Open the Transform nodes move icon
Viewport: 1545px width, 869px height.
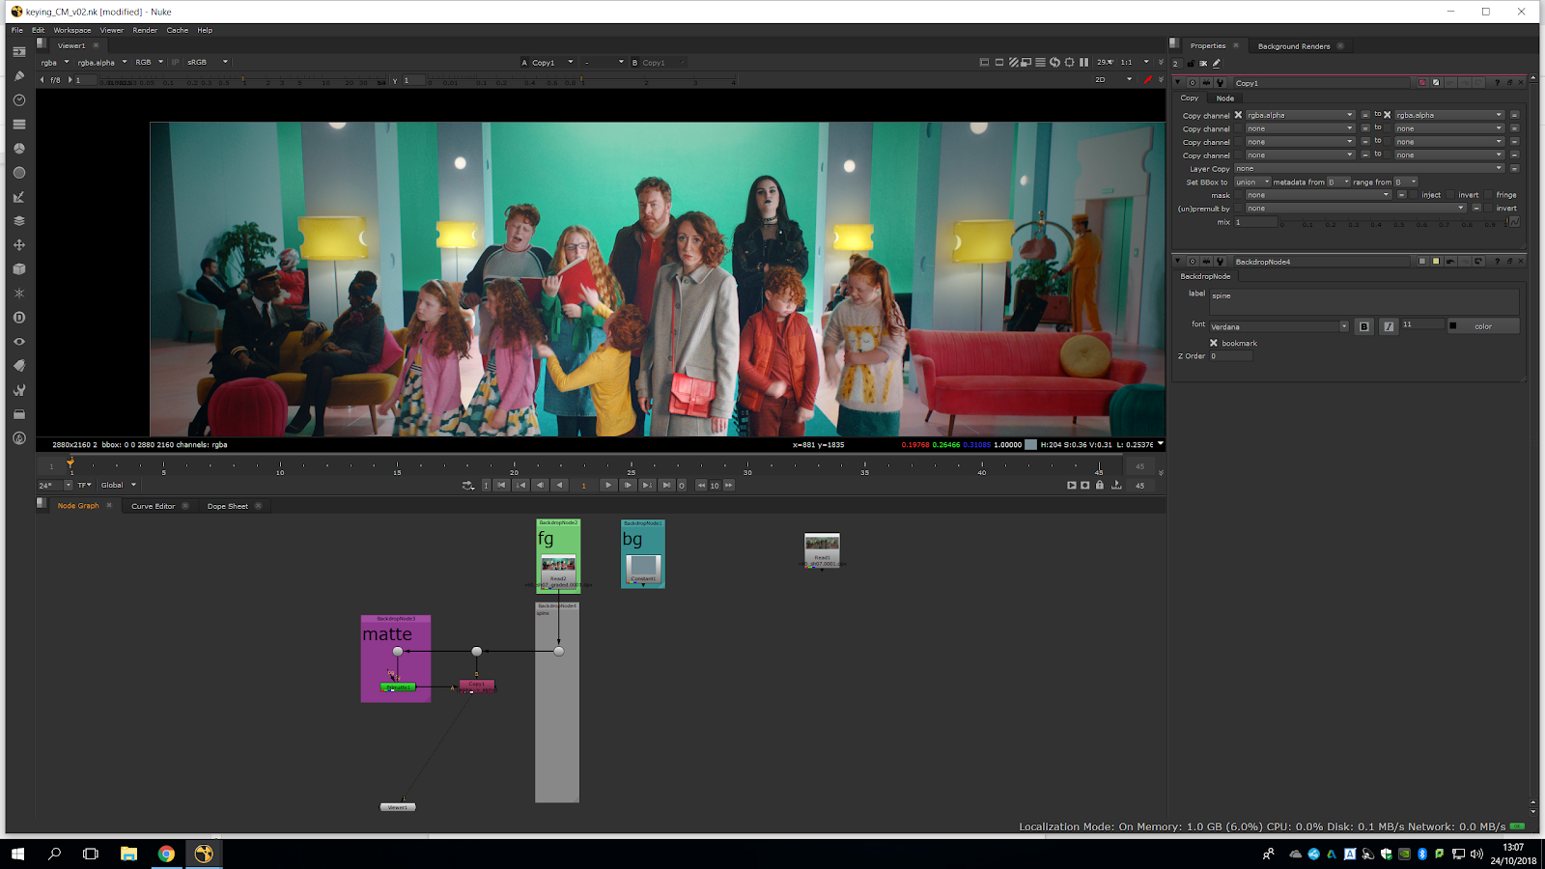click(18, 245)
